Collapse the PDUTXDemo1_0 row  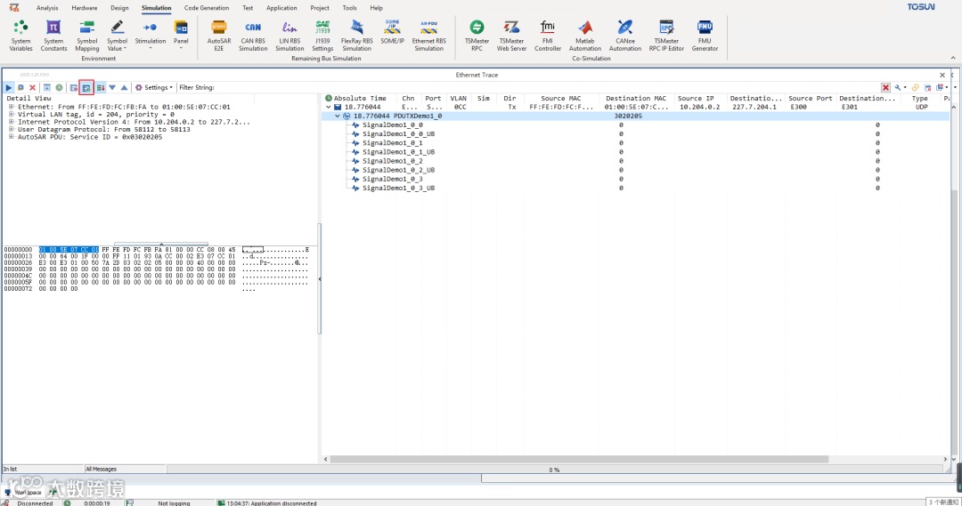[337, 116]
